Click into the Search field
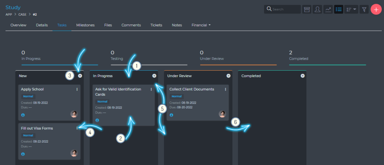The height and width of the screenshot is (165, 384). click(286, 9)
